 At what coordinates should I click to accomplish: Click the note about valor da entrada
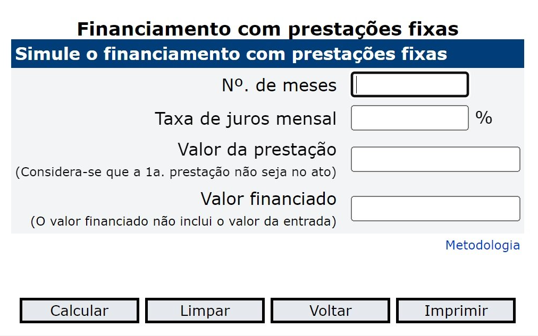click(x=183, y=221)
